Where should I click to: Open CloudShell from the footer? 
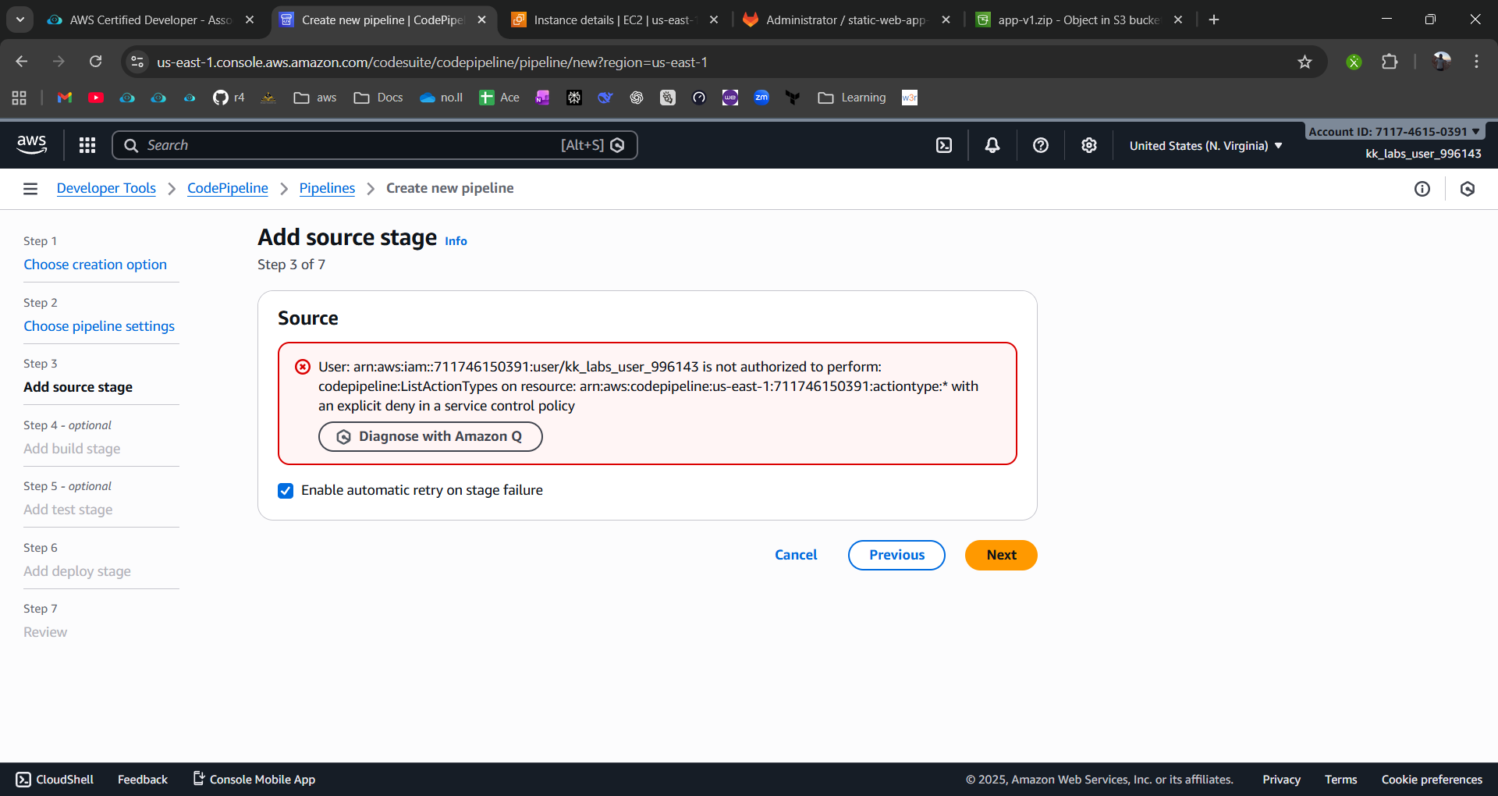click(x=55, y=780)
